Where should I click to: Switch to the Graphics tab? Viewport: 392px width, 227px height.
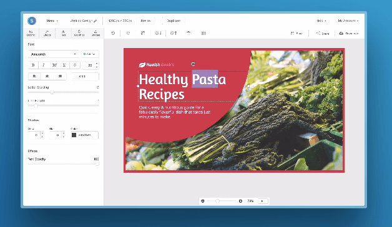click(79, 33)
